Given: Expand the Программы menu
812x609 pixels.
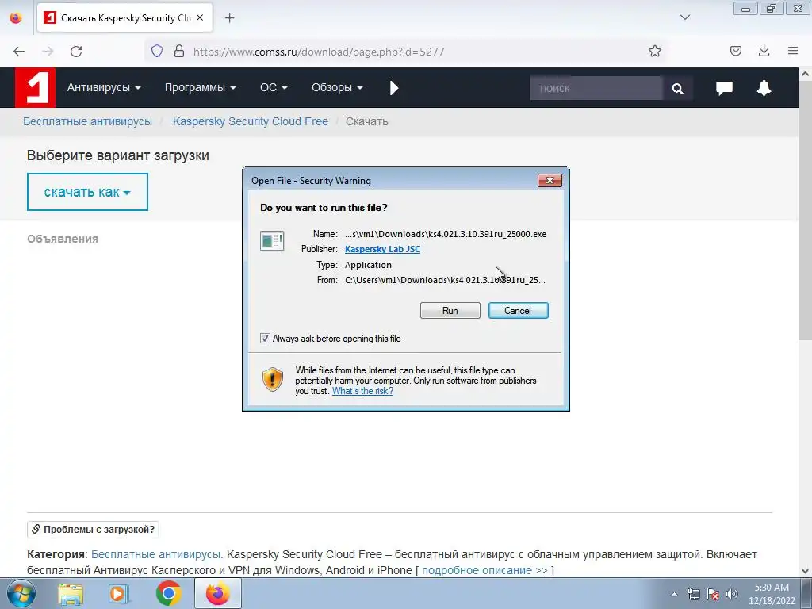Looking at the screenshot, I should tap(201, 87).
